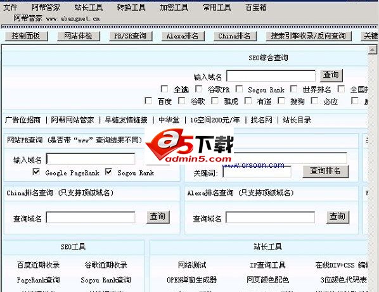The image size is (379, 292).
Task: Open the 百宝箱 menu
Action: [x=255, y=8]
